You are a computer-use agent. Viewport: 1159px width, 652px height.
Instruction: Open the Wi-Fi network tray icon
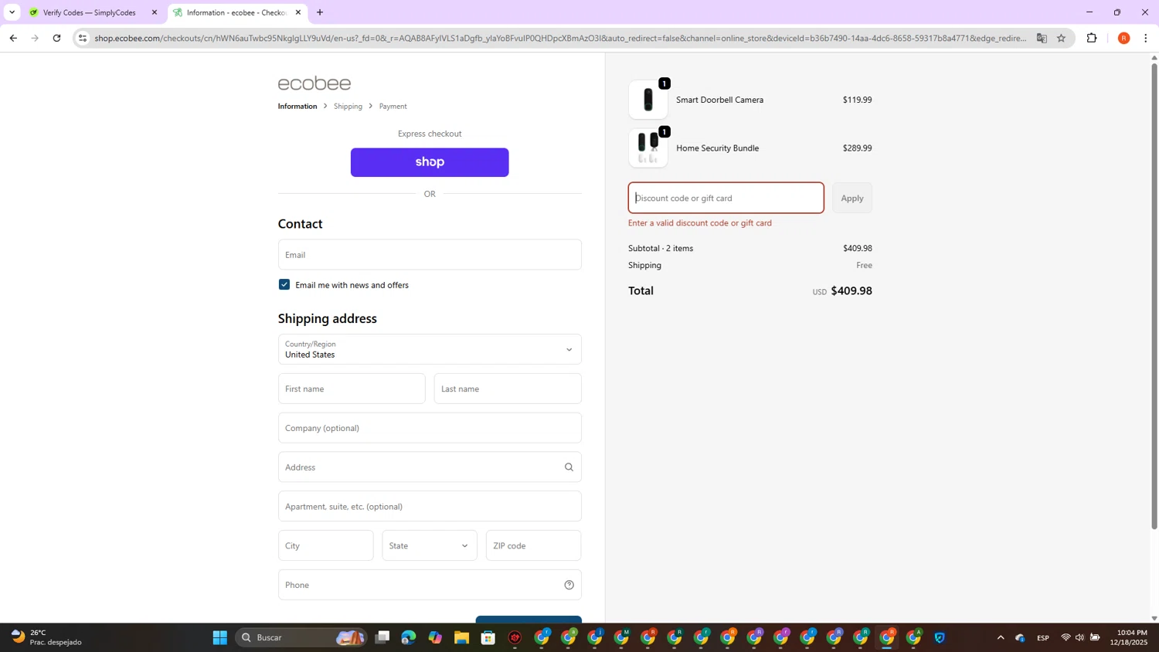tap(1066, 637)
